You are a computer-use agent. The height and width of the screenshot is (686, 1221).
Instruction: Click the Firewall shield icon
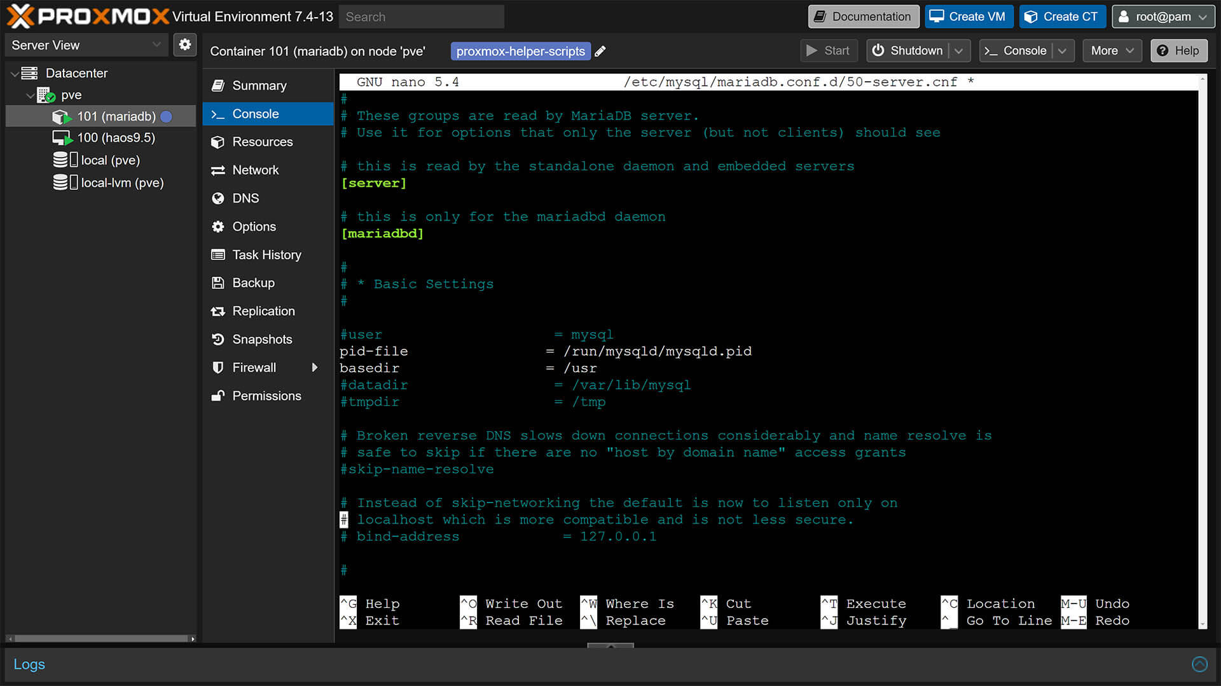[218, 367]
